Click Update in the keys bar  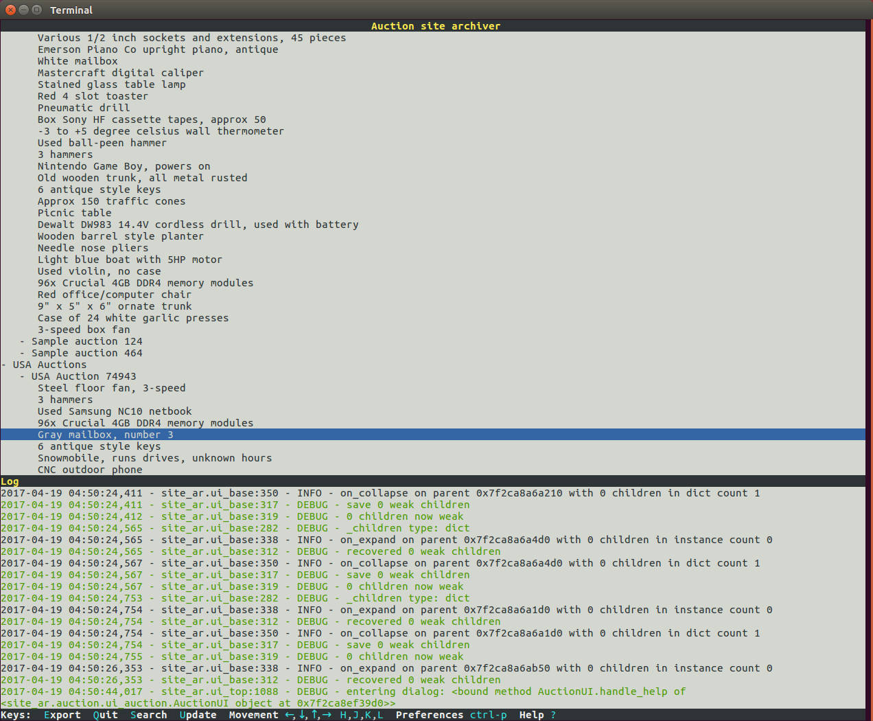click(x=198, y=715)
